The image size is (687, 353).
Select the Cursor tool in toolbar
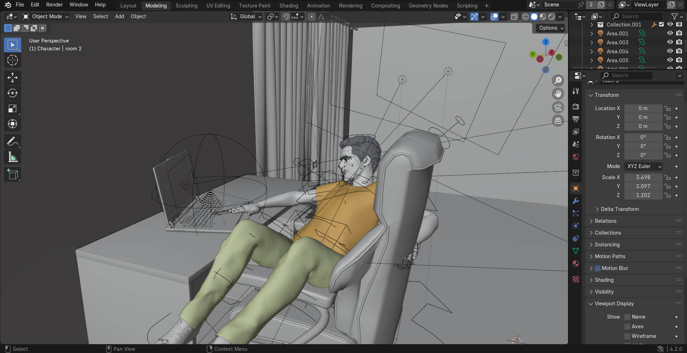pyautogui.click(x=13, y=60)
